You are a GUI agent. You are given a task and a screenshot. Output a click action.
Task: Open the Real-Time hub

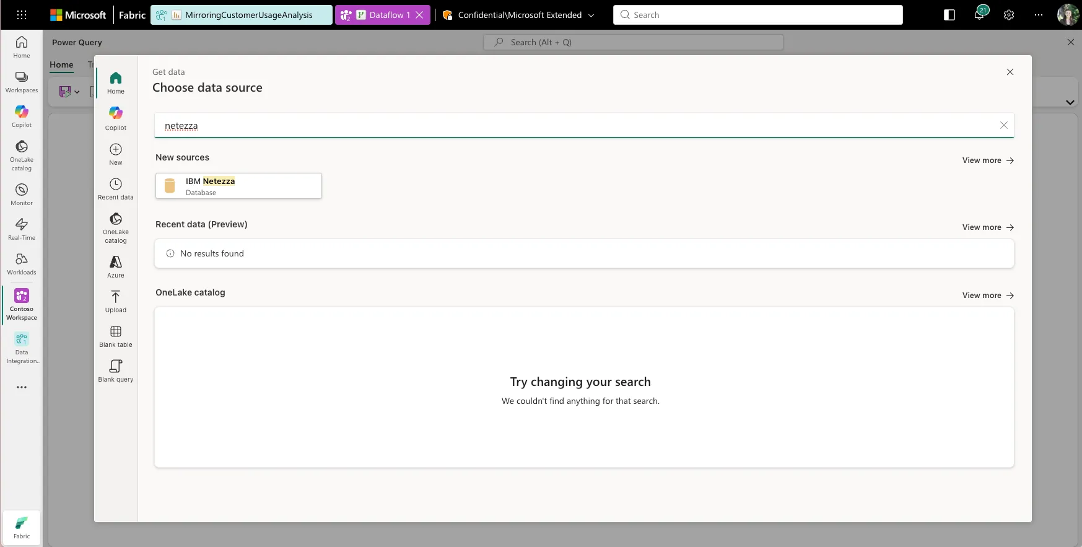coord(22,229)
